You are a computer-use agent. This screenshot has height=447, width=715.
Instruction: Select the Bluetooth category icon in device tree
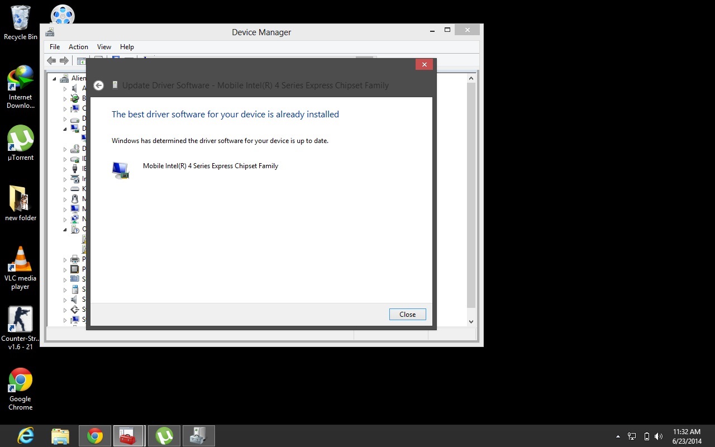(x=74, y=98)
